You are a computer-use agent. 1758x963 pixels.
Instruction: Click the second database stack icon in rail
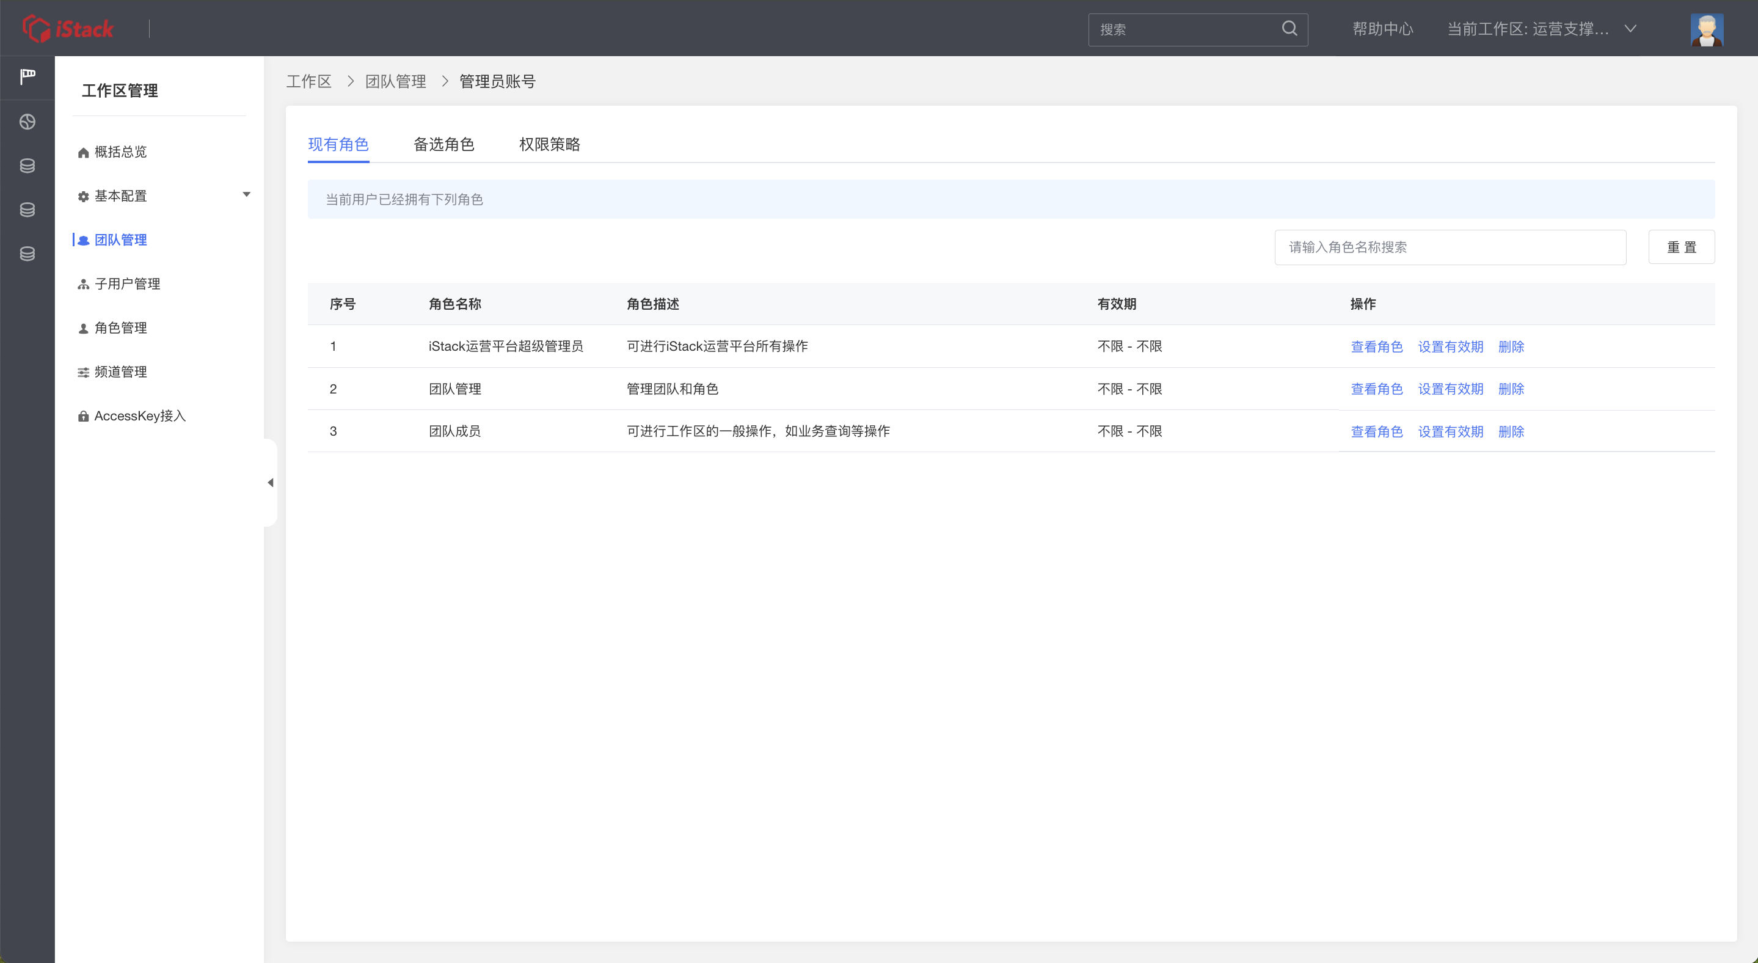pyautogui.click(x=27, y=210)
